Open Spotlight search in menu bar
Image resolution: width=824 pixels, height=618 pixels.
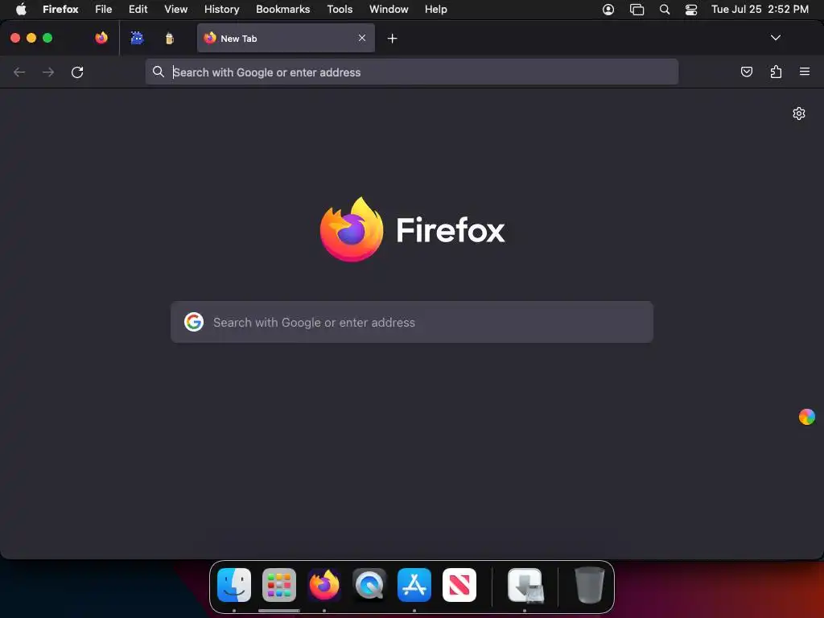(x=664, y=10)
